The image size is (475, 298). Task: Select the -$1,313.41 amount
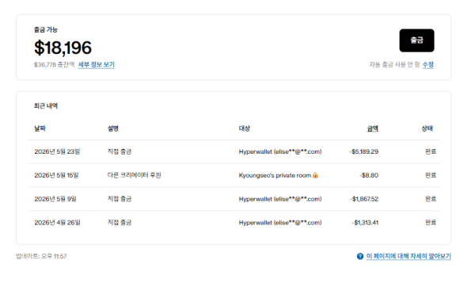click(x=365, y=223)
